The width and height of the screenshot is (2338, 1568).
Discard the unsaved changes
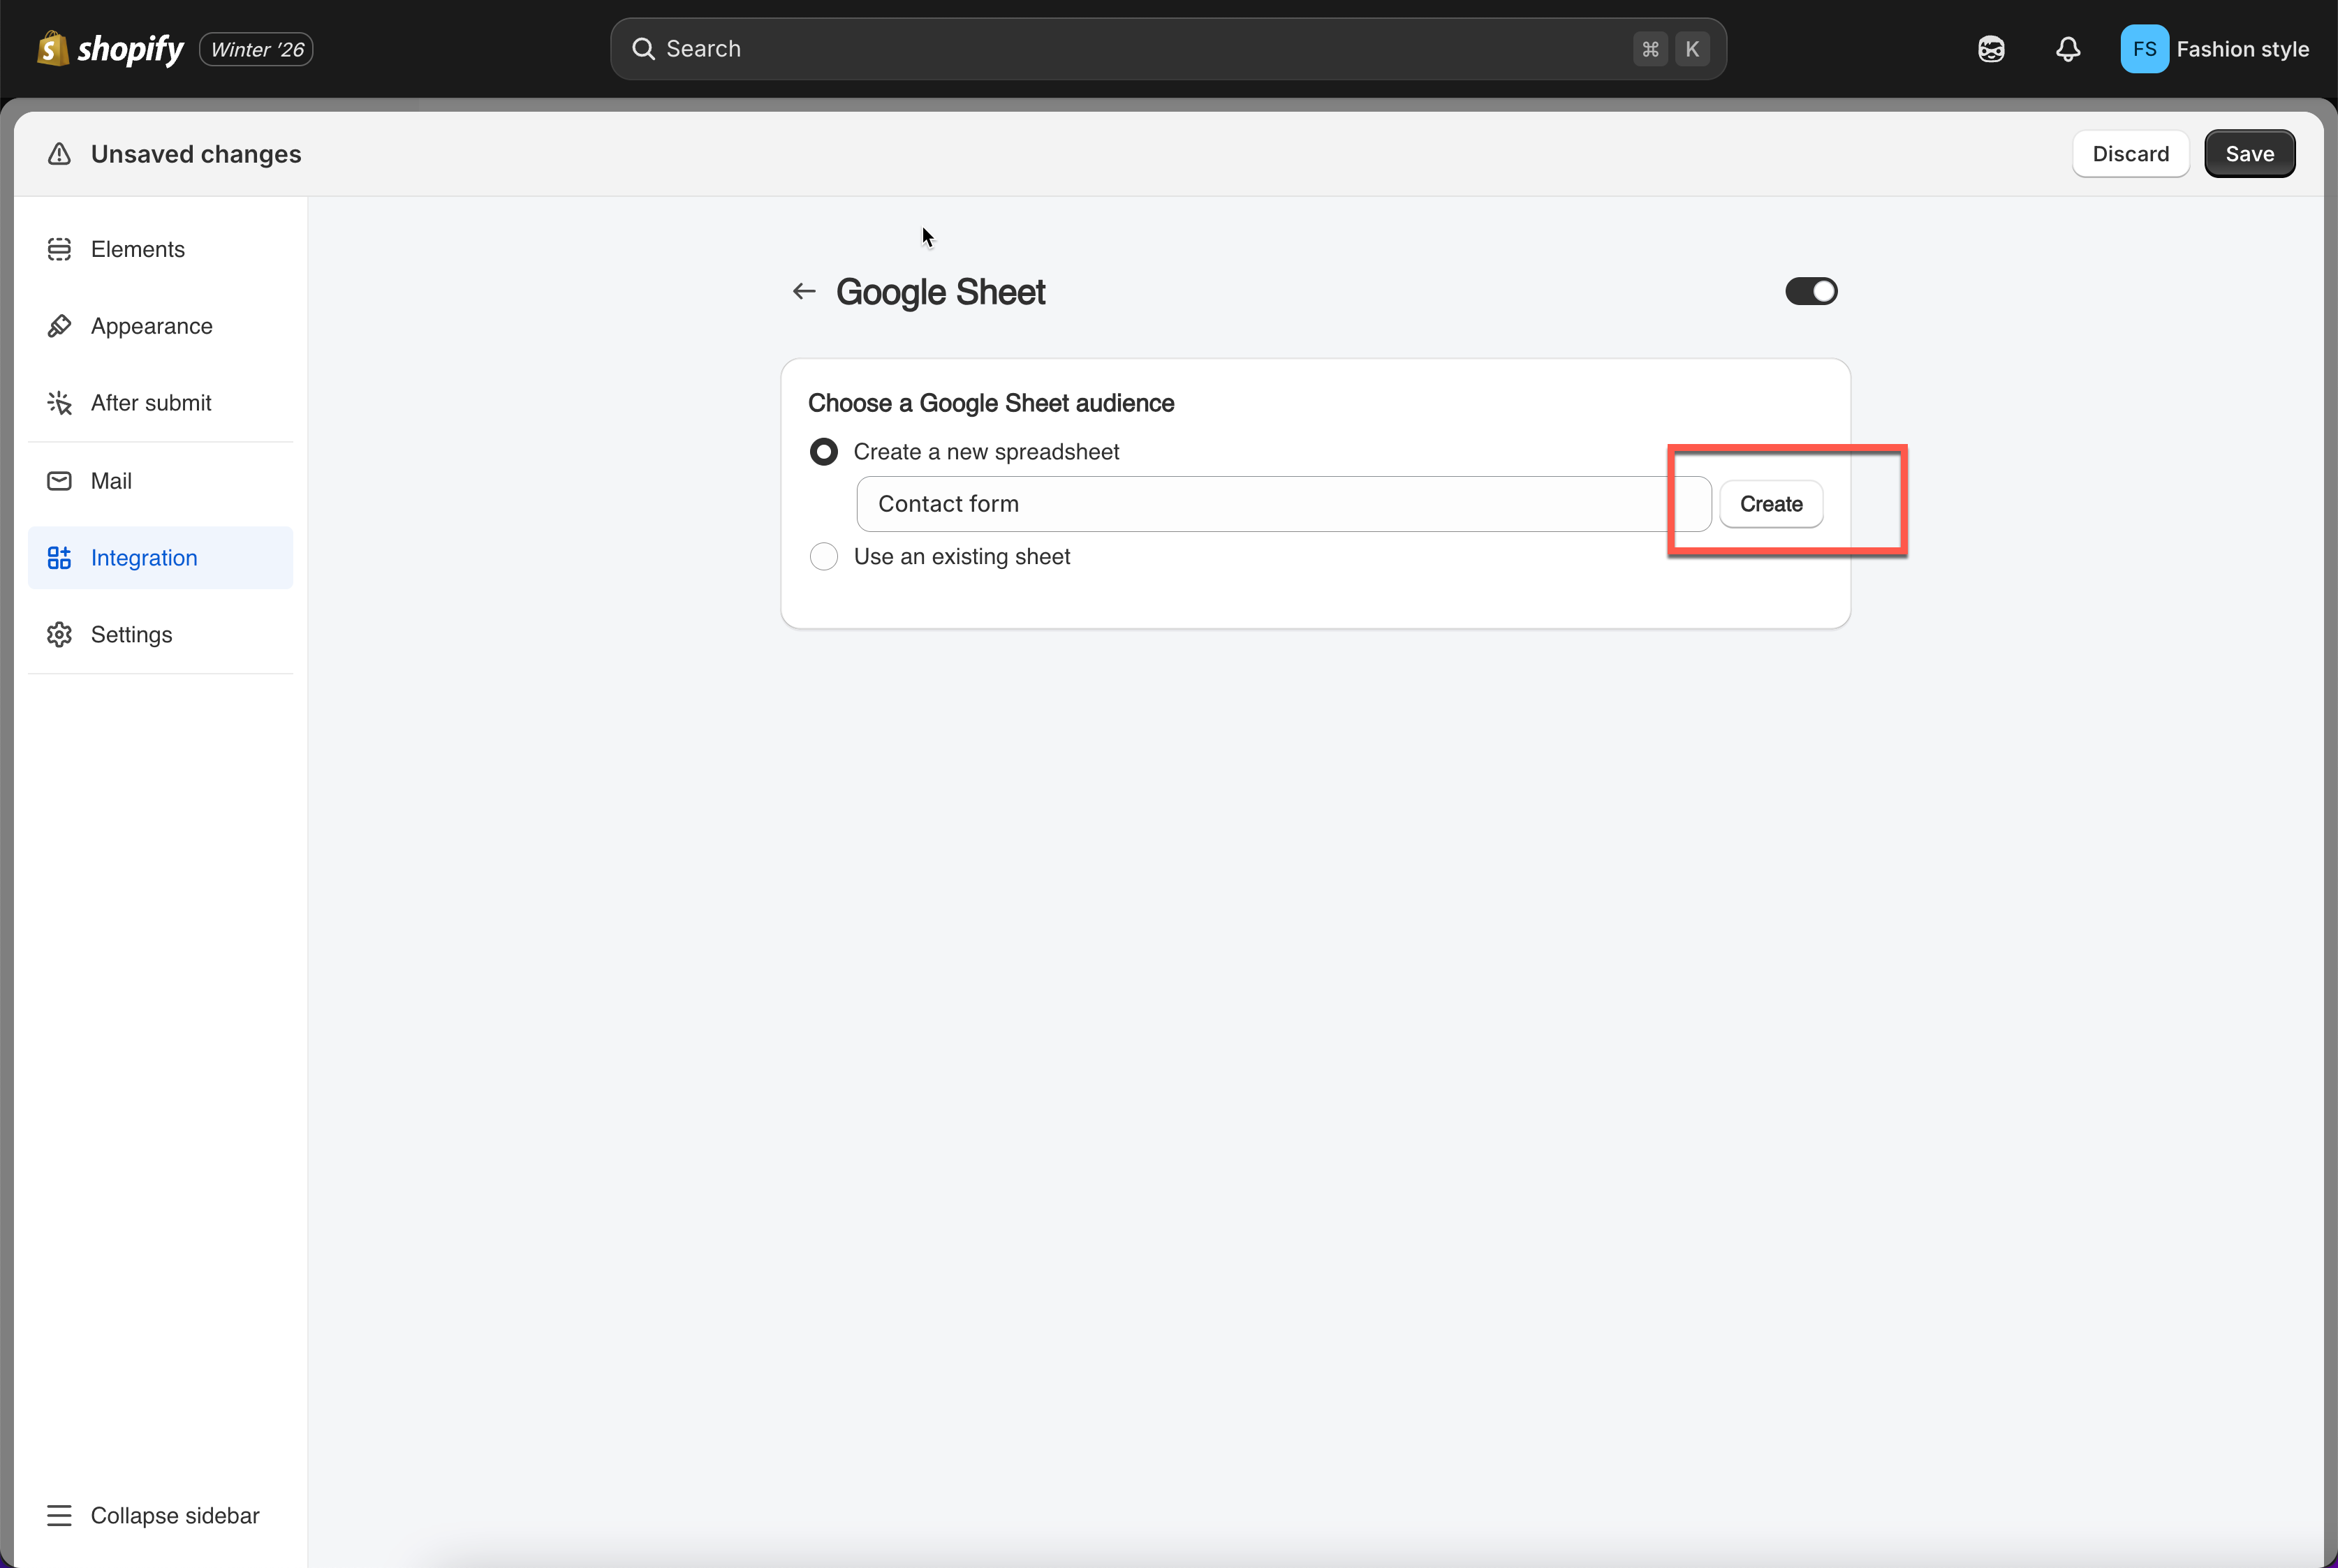pyautogui.click(x=2130, y=154)
